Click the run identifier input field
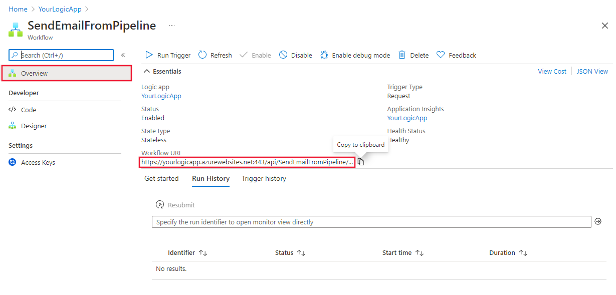 (x=351, y=221)
